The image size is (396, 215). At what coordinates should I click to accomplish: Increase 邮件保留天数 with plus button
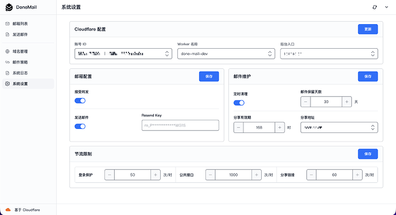coord(347,101)
